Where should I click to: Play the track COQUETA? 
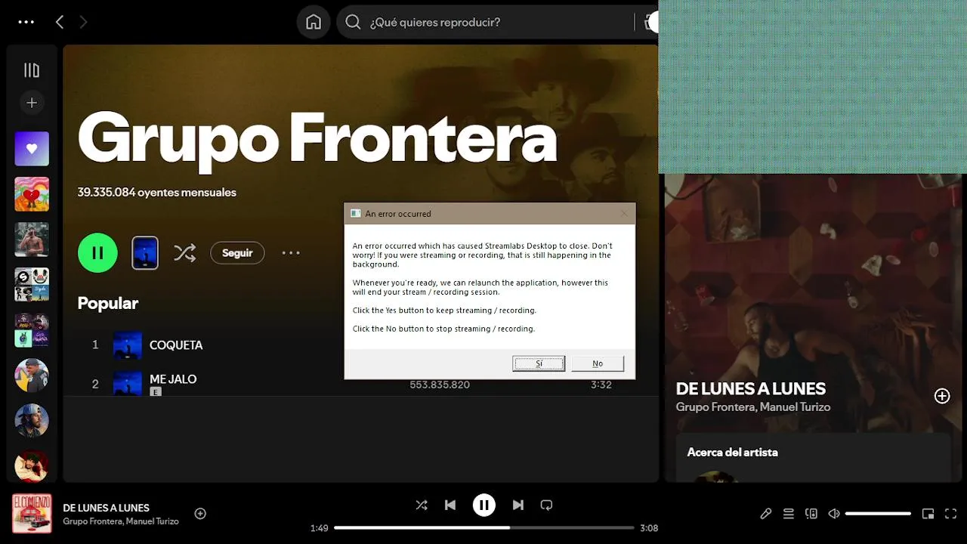(176, 345)
